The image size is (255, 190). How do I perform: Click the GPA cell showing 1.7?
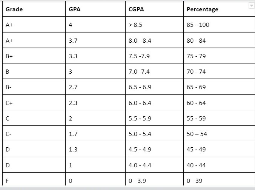pos(73,134)
